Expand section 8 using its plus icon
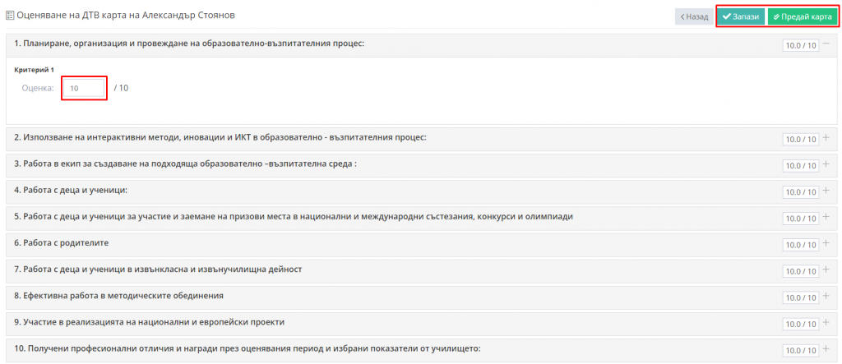 click(x=826, y=297)
